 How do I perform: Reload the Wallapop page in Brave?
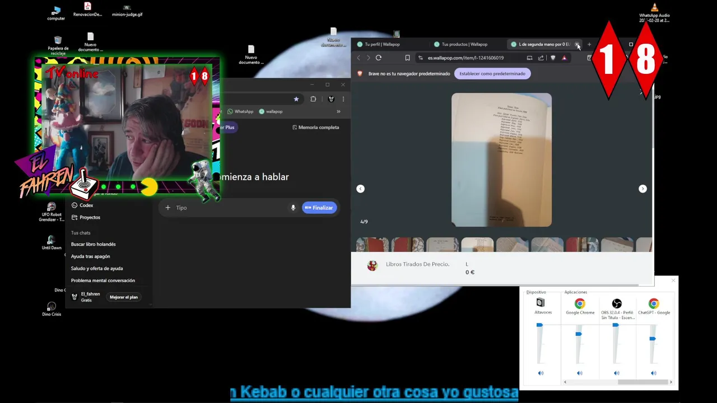[379, 58]
